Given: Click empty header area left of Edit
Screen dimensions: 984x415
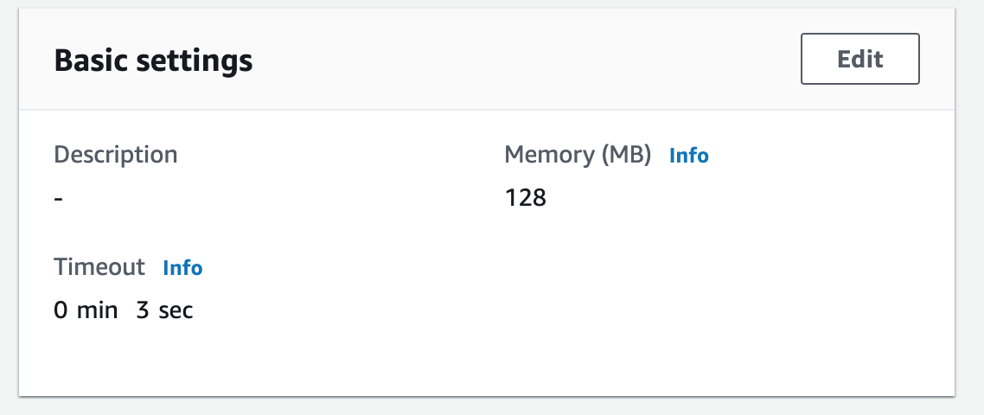Looking at the screenshot, I should tap(527, 60).
